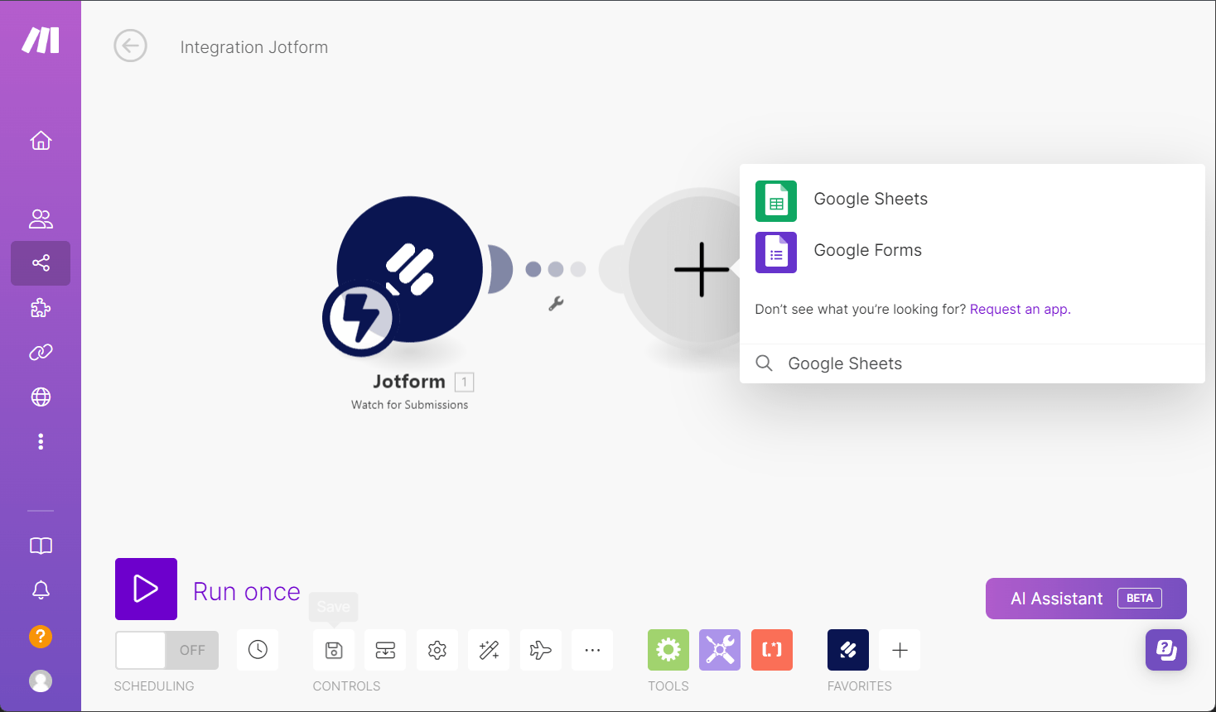The height and width of the screenshot is (712, 1216).
Task: Click the Make logo in sidebar
Action: point(41,40)
